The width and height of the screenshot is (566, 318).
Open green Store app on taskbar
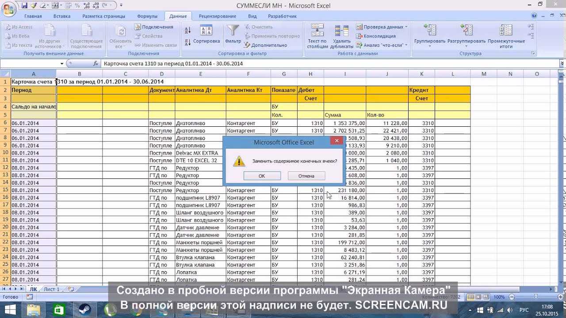(59, 310)
